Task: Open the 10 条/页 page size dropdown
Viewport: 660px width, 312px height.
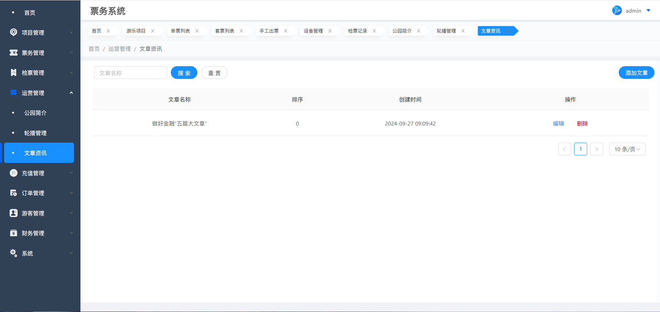Action: click(627, 149)
